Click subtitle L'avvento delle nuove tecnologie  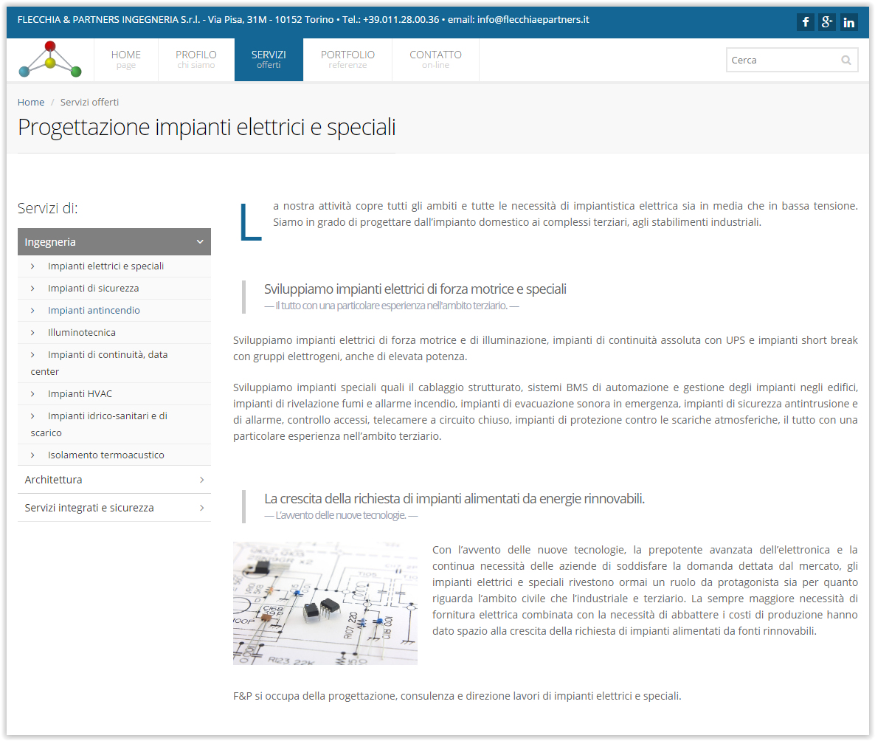[341, 515]
